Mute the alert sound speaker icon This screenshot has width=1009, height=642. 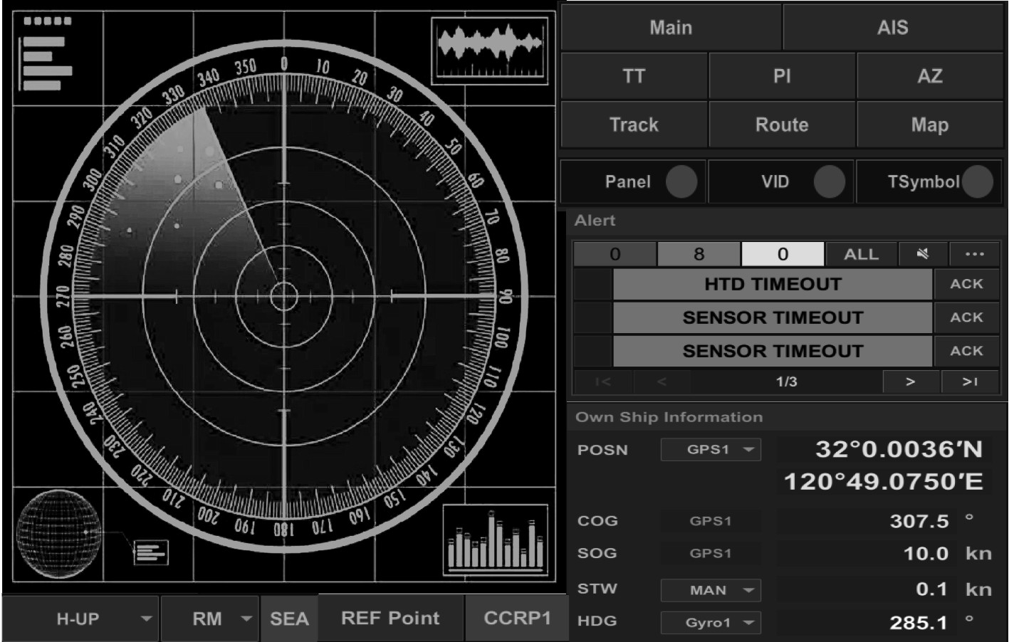pyautogui.click(x=923, y=254)
